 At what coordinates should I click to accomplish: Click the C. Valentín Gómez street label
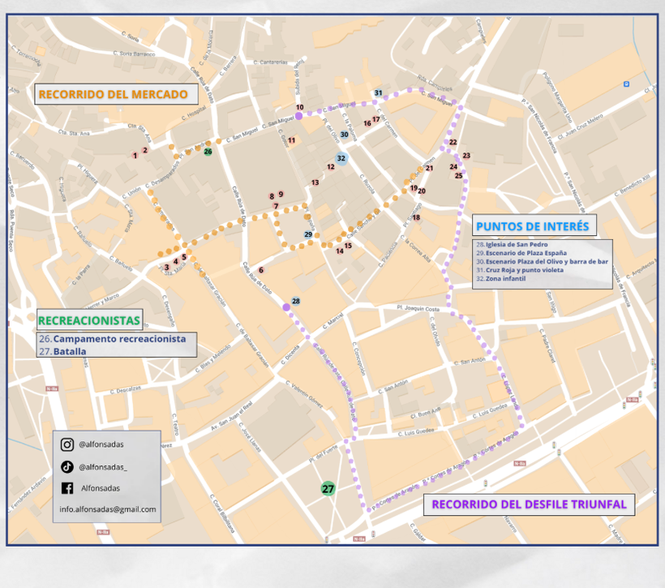pos(304,394)
